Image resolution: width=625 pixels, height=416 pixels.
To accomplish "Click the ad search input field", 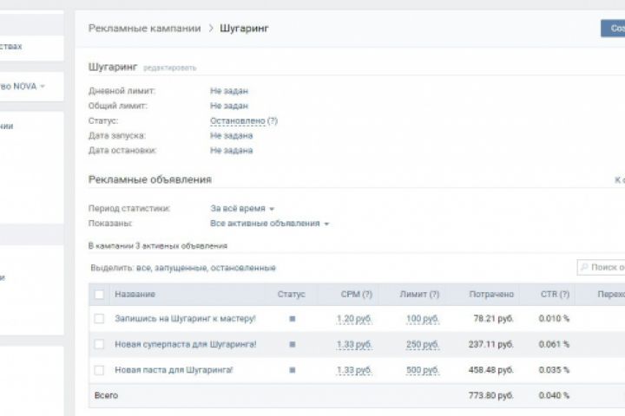I will pos(606,268).
